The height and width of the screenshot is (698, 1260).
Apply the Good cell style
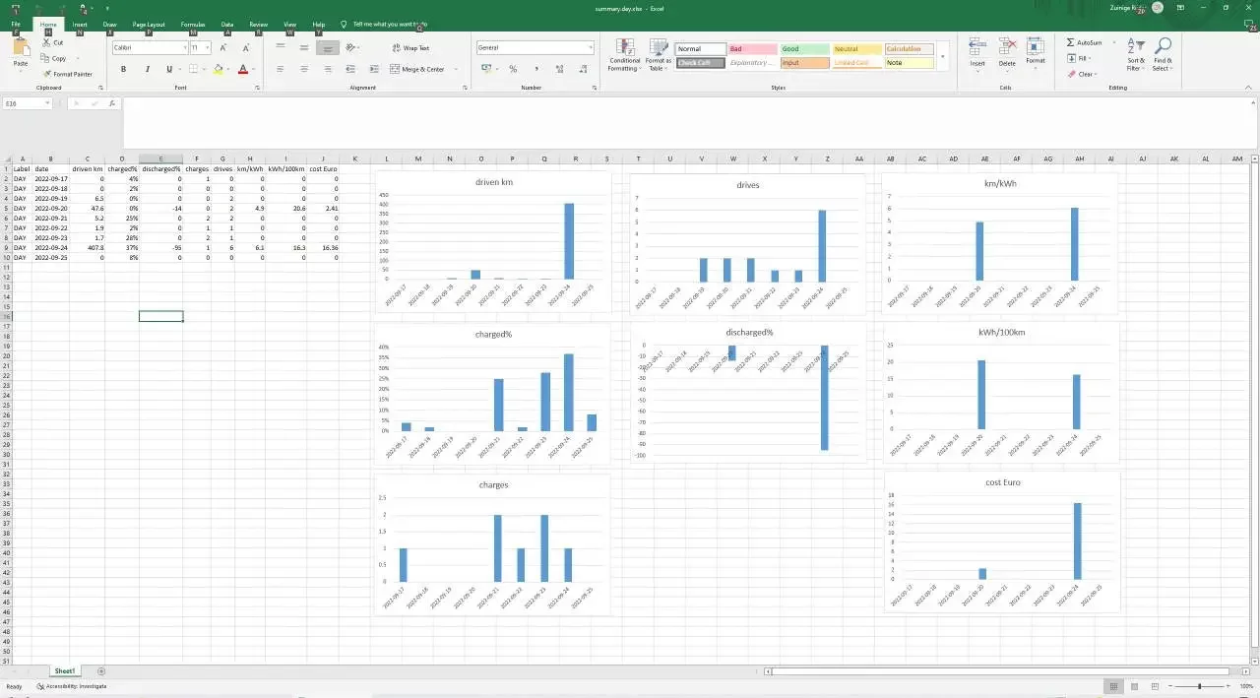804,48
